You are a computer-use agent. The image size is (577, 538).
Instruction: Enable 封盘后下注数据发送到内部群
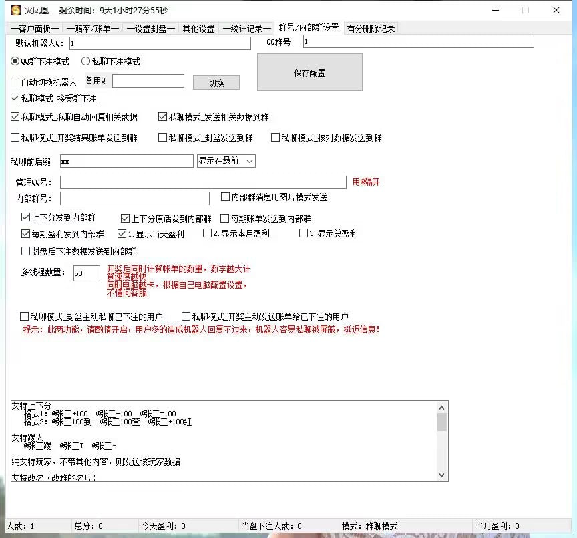(x=26, y=251)
